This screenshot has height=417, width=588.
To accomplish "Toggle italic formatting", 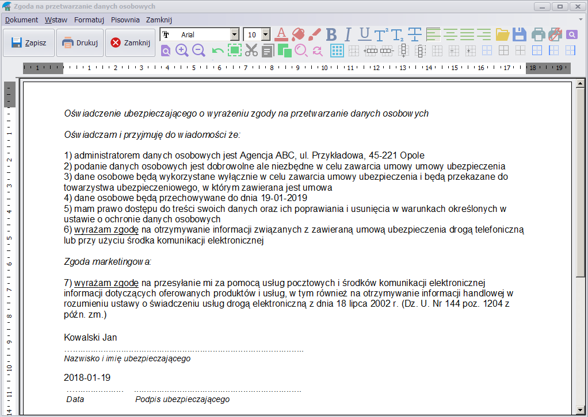I will [x=348, y=35].
